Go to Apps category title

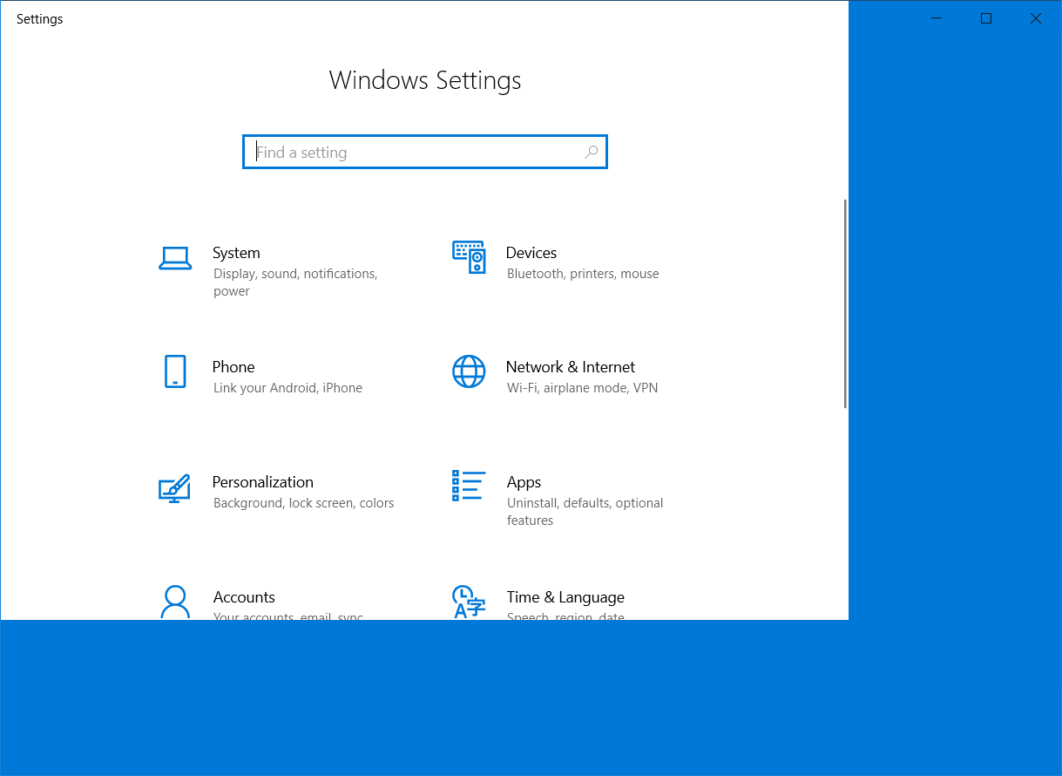click(x=524, y=482)
